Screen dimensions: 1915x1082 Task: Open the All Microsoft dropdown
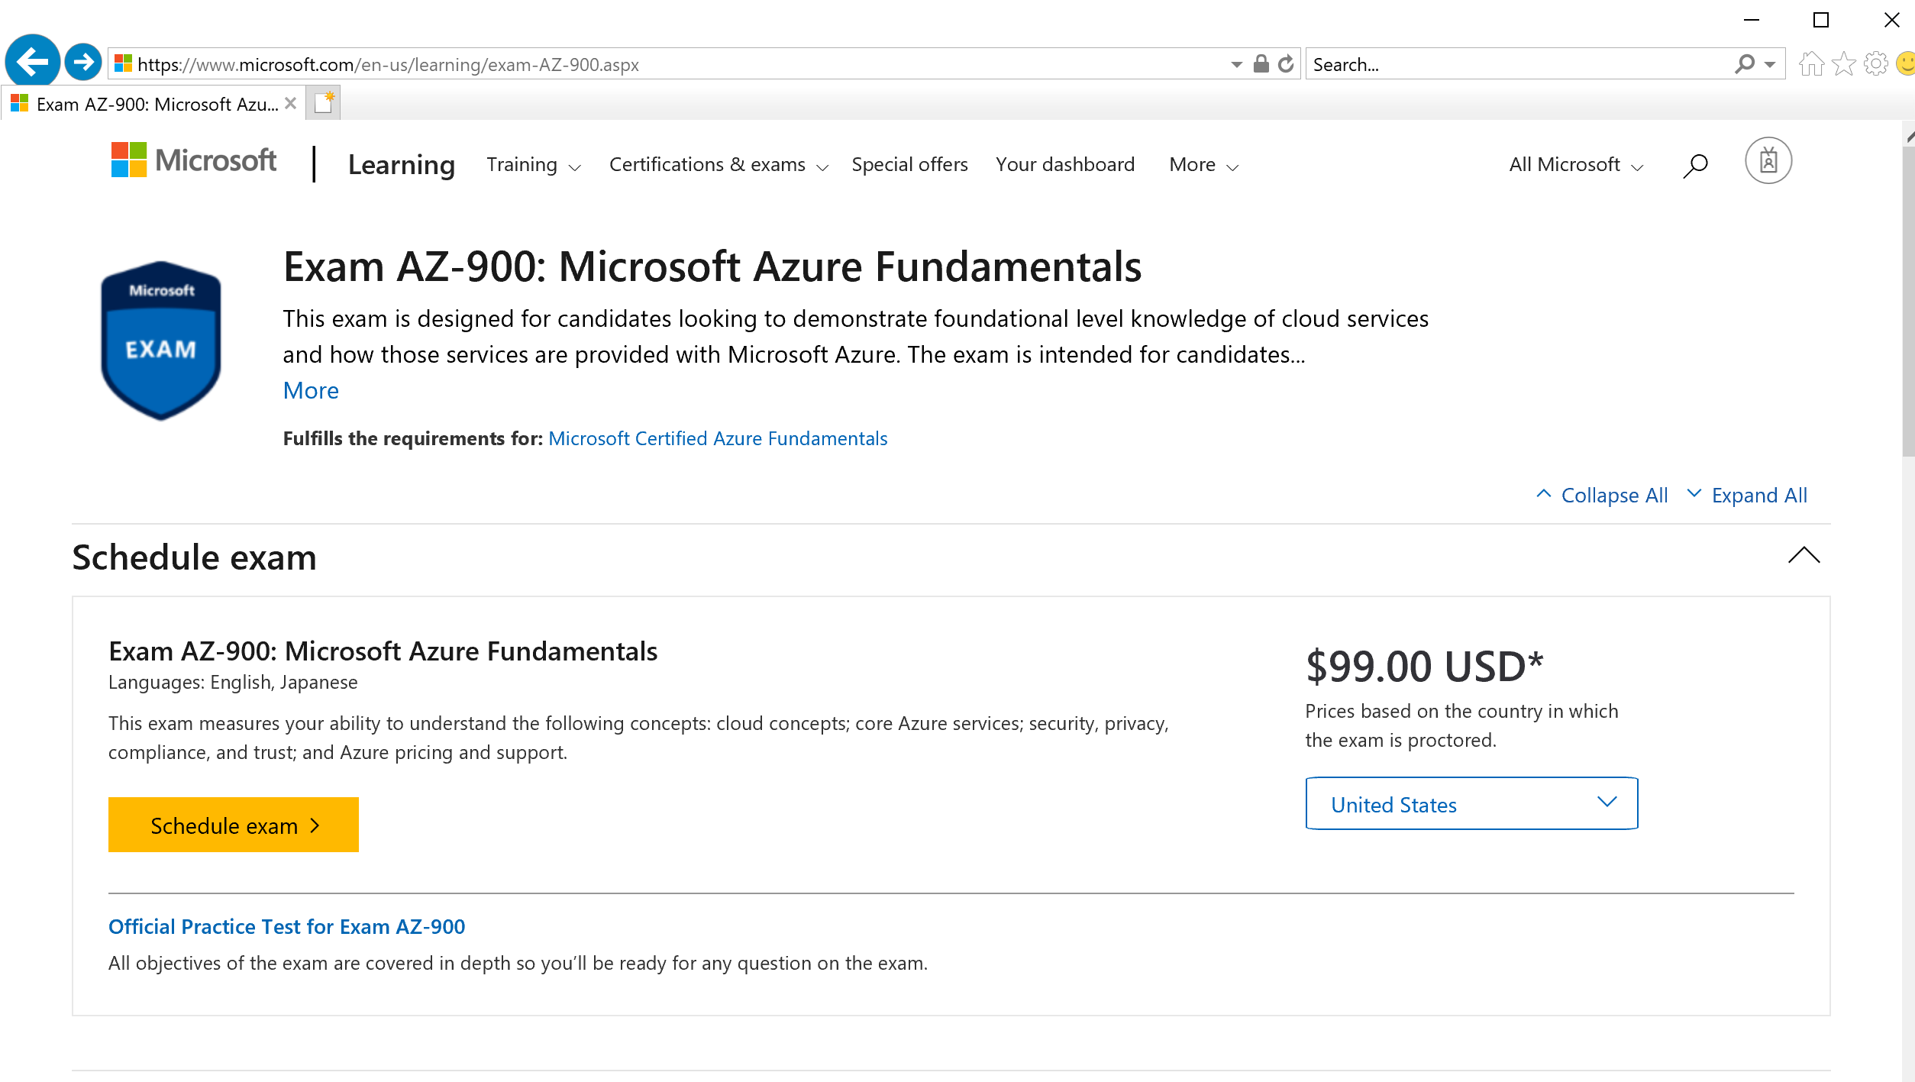point(1576,164)
